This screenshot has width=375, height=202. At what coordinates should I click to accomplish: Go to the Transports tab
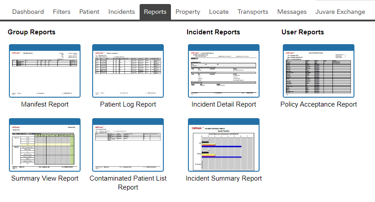pos(253,12)
